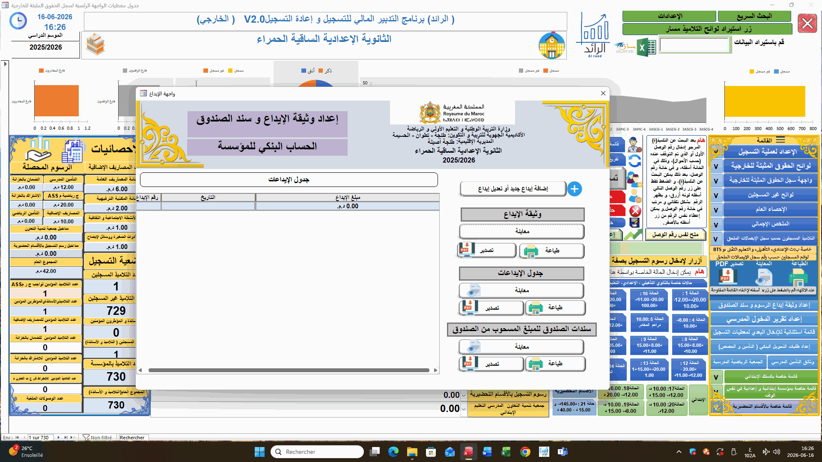
Task: Print the جدول الإيداعات deposits table
Action: 555,308
